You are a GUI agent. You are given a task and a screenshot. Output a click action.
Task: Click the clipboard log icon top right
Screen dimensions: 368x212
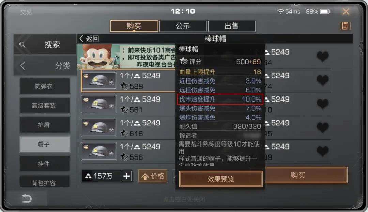345,26
